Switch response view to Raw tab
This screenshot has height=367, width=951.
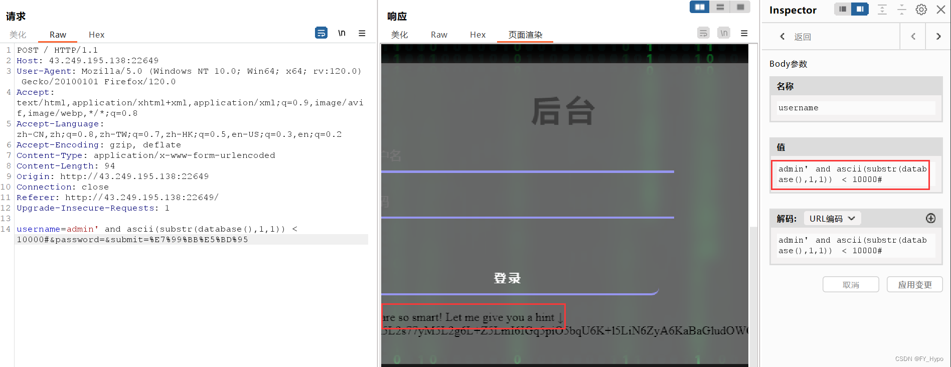(439, 35)
